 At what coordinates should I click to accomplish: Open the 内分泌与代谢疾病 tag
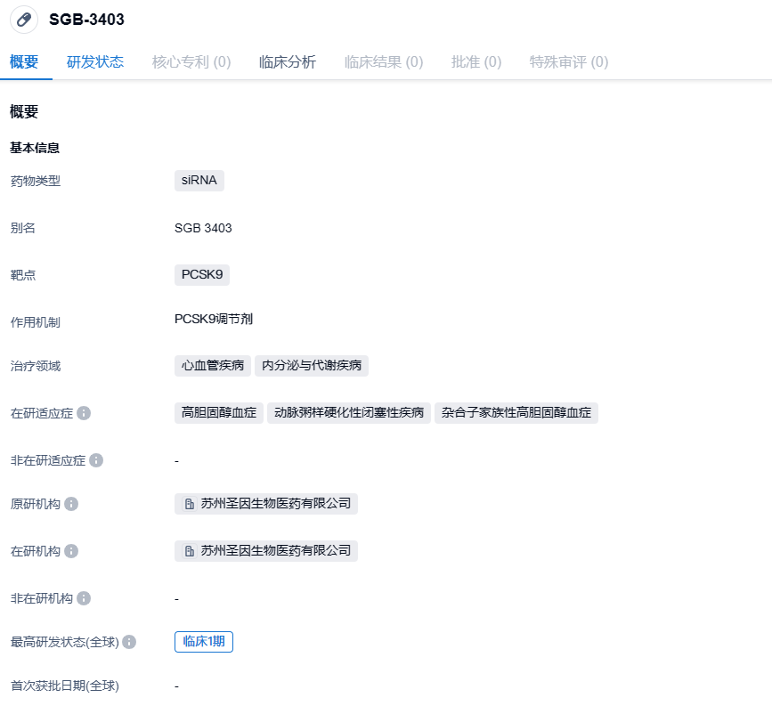pyautogui.click(x=312, y=365)
